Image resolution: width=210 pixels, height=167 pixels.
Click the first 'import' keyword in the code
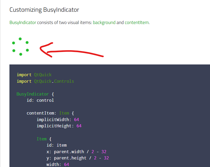pyautogui.click(x=24, y=75)
